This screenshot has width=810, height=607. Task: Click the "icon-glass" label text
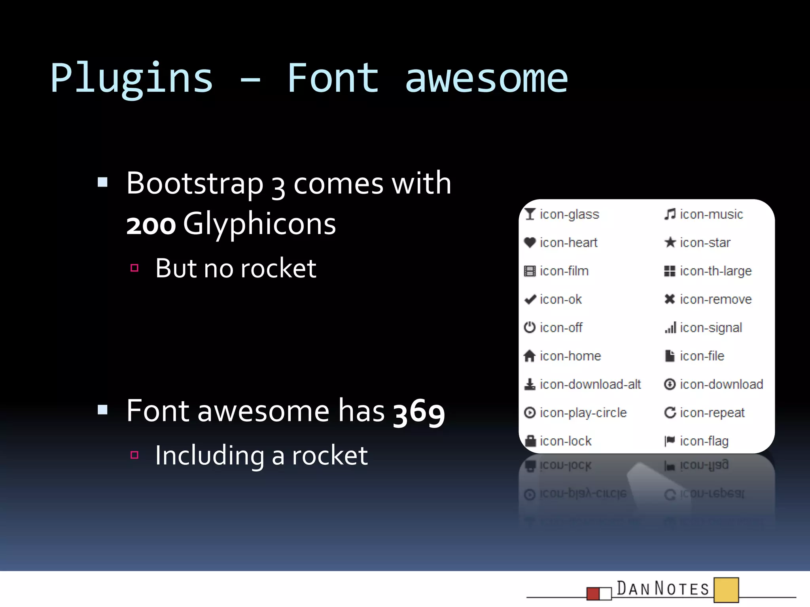point(570,215)
